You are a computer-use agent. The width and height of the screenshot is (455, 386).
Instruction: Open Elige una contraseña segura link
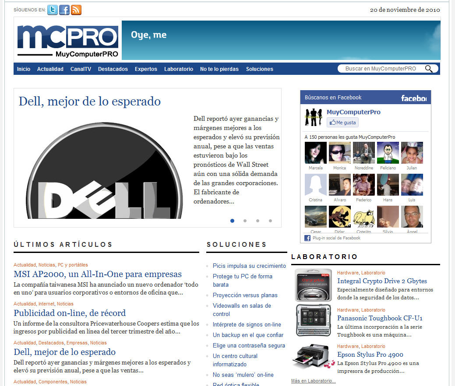pyautogui.click(x=249, y=345)
